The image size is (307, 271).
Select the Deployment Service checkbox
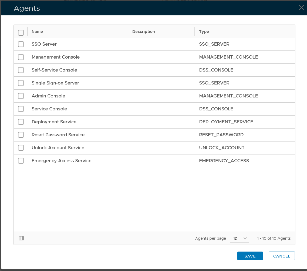(21, 122)
